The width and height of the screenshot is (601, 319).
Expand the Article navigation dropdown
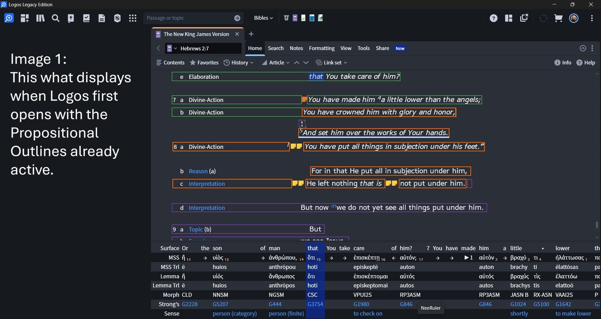[x=276, y=63]
